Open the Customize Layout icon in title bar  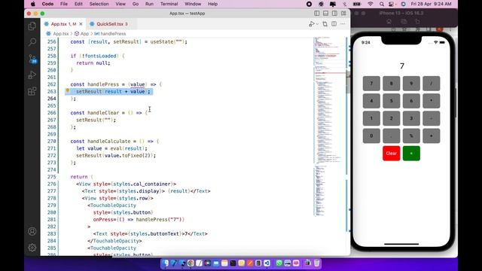pos(343,14)
